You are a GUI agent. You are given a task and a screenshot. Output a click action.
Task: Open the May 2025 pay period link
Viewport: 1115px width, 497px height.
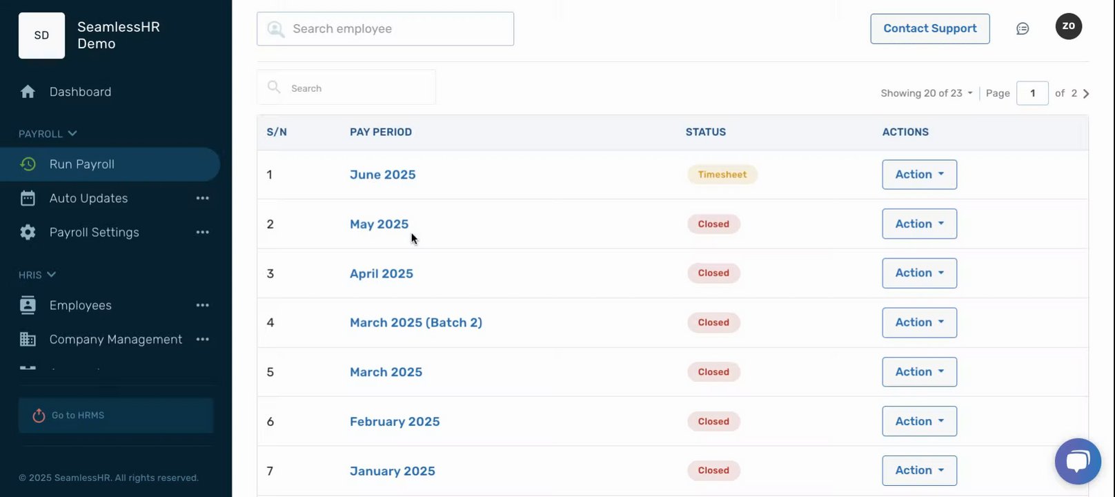pos(379,224)
